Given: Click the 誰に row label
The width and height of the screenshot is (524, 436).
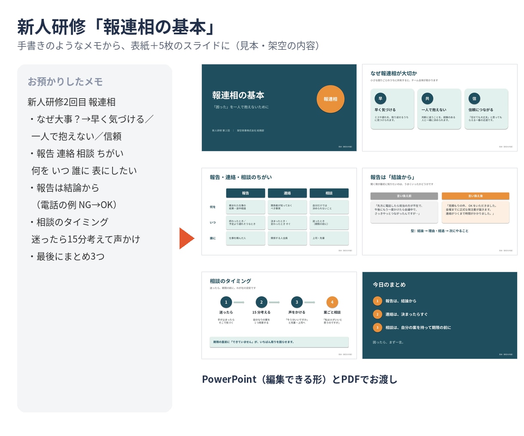Looking at the screenshot, I should [x=213, y=238].
